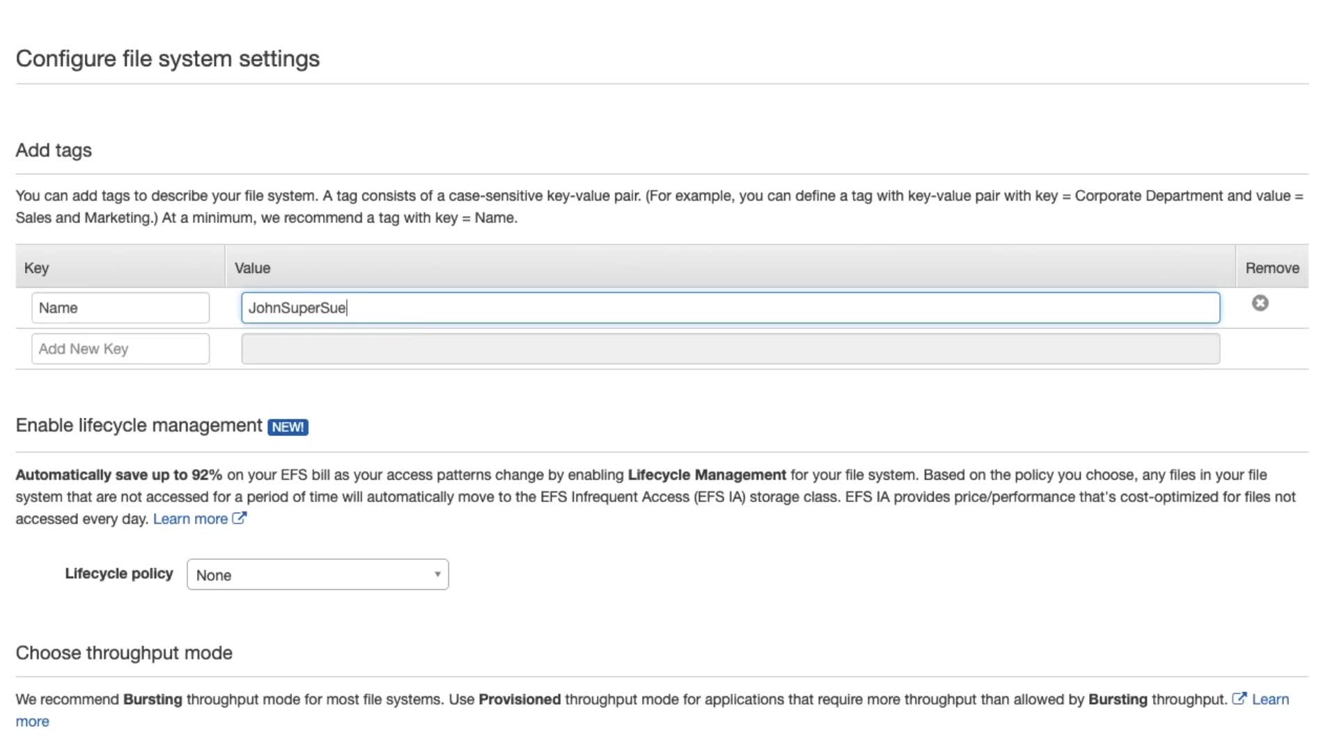Click the Lifecycle policy dropdown arrow
Viewport: 1337px width, 752px height.
point(437,574)
